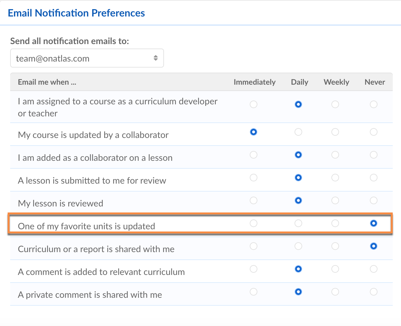Choose Weekly for course updated by collaborator

point(335,132)
